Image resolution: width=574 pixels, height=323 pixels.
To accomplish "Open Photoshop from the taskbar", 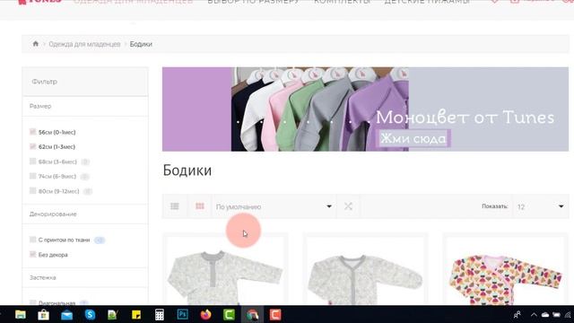I will pyautogui.click(x=183, y=315).
